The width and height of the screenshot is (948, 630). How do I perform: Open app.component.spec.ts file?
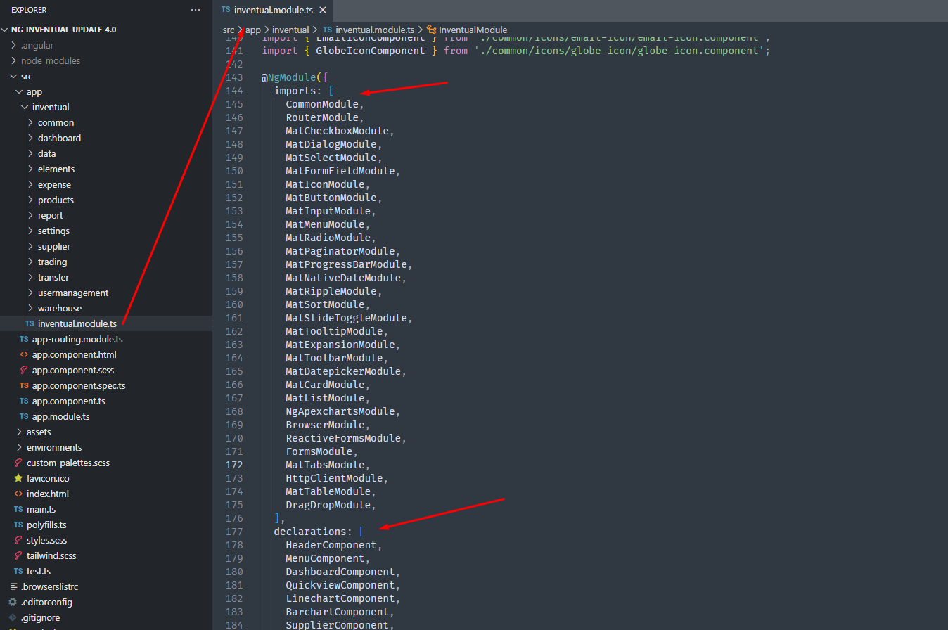pos(105,385)
